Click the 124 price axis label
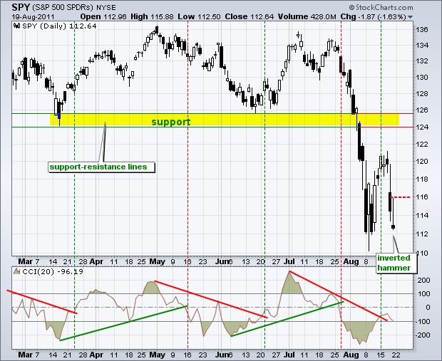Image resolution: width=442 pixels, height=361 pixels. pos(422,127)
